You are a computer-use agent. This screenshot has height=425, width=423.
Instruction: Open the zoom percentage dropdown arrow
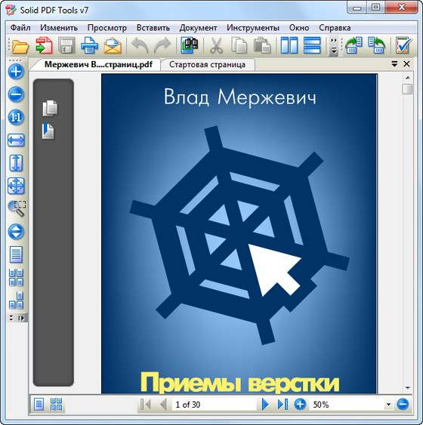(x=388, y=405)
